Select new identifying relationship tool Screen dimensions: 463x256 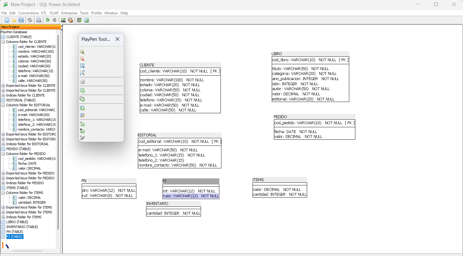[82, 131]
